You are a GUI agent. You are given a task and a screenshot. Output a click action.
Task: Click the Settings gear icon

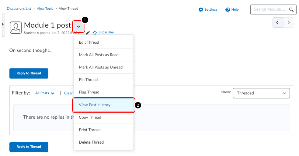coord(201,10)
